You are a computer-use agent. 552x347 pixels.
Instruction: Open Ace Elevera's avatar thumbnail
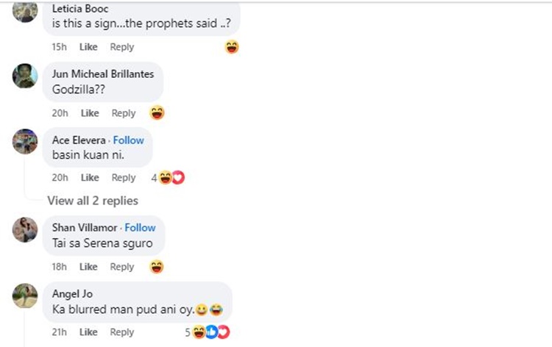point(25,141)
